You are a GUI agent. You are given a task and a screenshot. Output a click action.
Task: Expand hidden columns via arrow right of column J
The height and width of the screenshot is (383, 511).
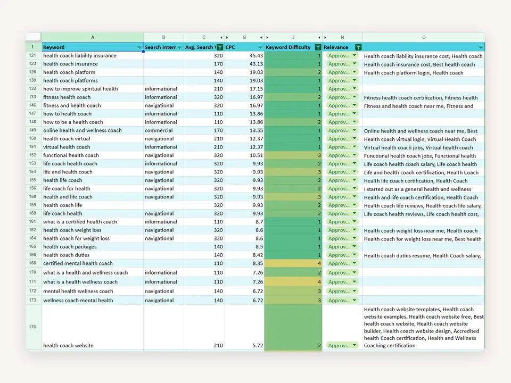coord(319,37)
